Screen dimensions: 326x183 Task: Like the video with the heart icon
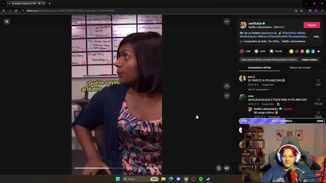tap(242, 51)
